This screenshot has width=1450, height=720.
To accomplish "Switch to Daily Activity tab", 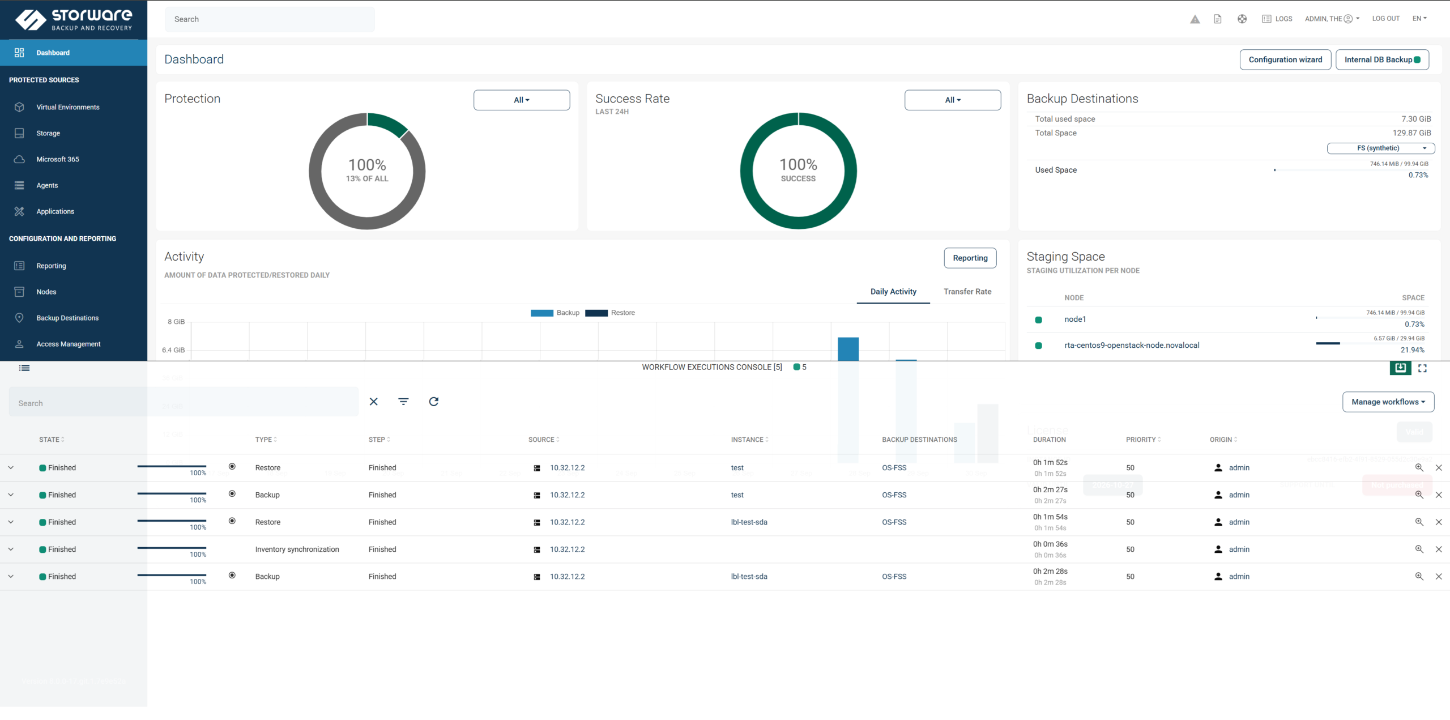I will pos(893,292).
